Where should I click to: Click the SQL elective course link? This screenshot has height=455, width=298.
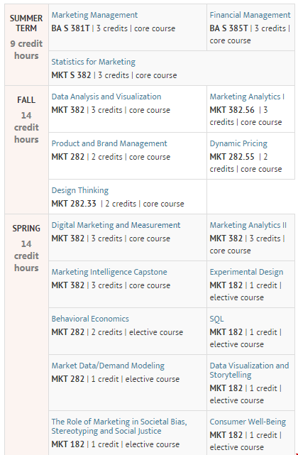(216, 319)
